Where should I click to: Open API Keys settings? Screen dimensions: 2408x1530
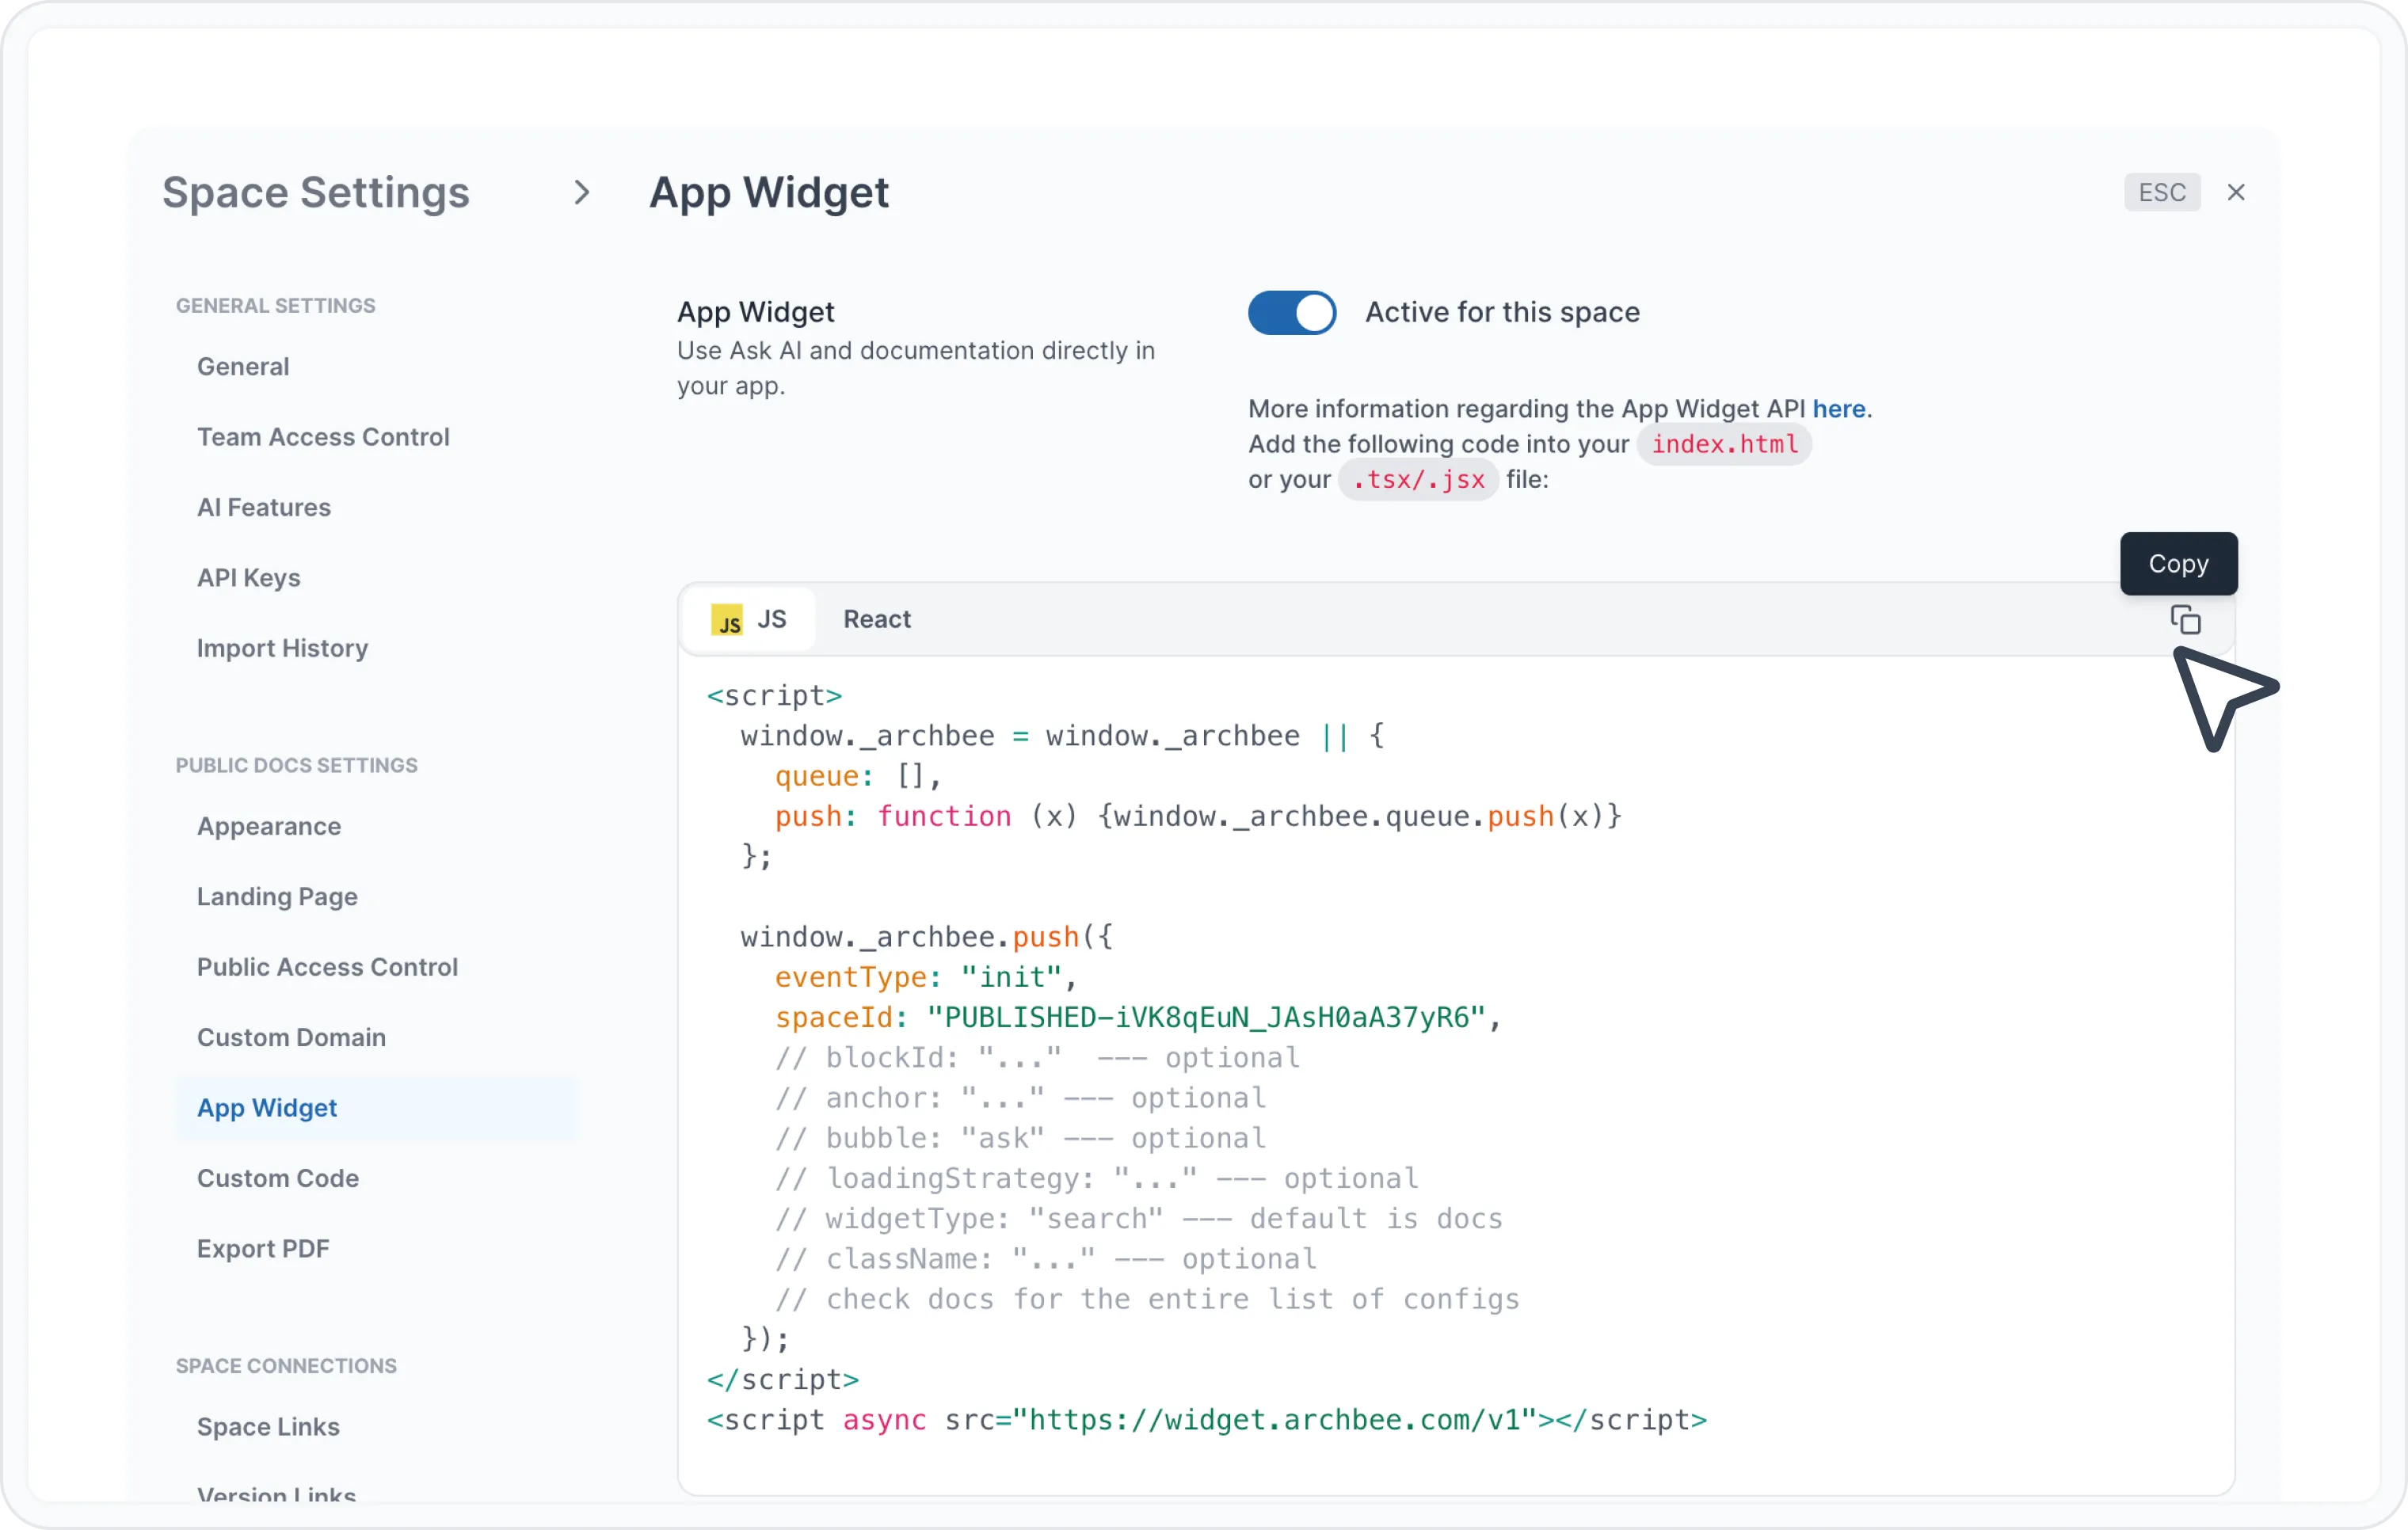click(x=249, y=578)
